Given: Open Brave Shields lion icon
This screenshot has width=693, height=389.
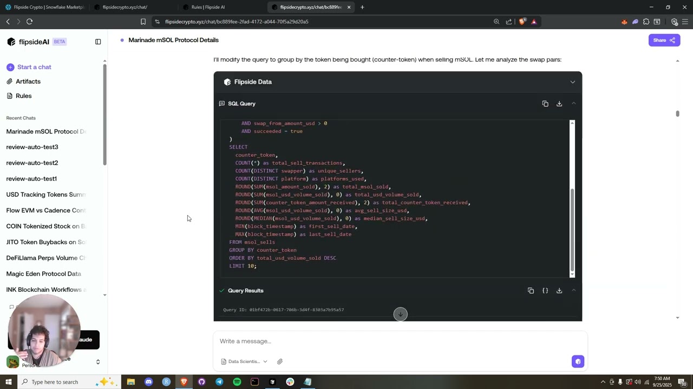Looking at the screenshot, I should [x=522, y=22].
